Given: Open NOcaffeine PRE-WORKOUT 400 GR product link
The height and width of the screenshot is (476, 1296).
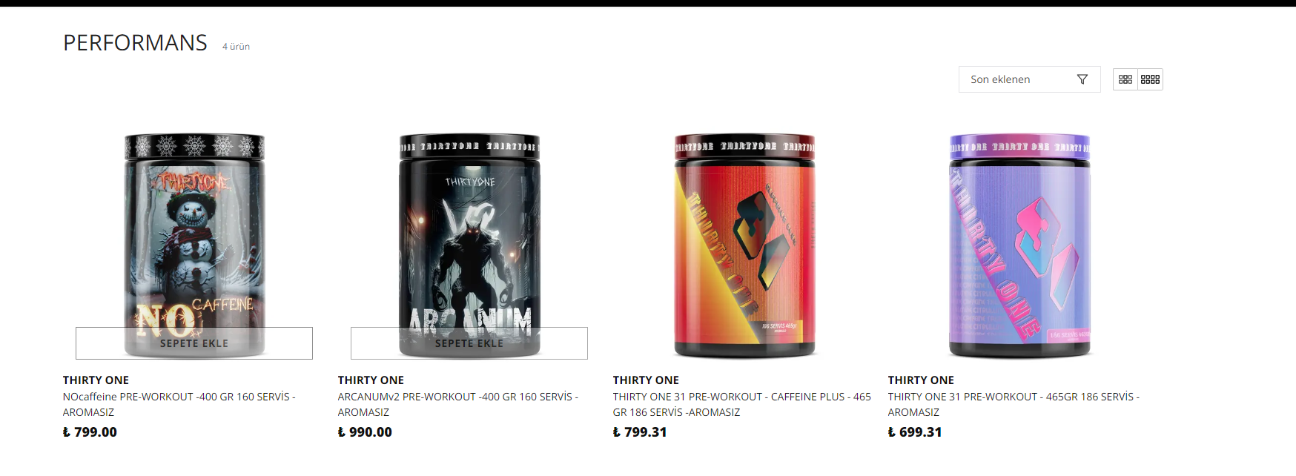Looking at the screenshot, I should pos(179,405).
